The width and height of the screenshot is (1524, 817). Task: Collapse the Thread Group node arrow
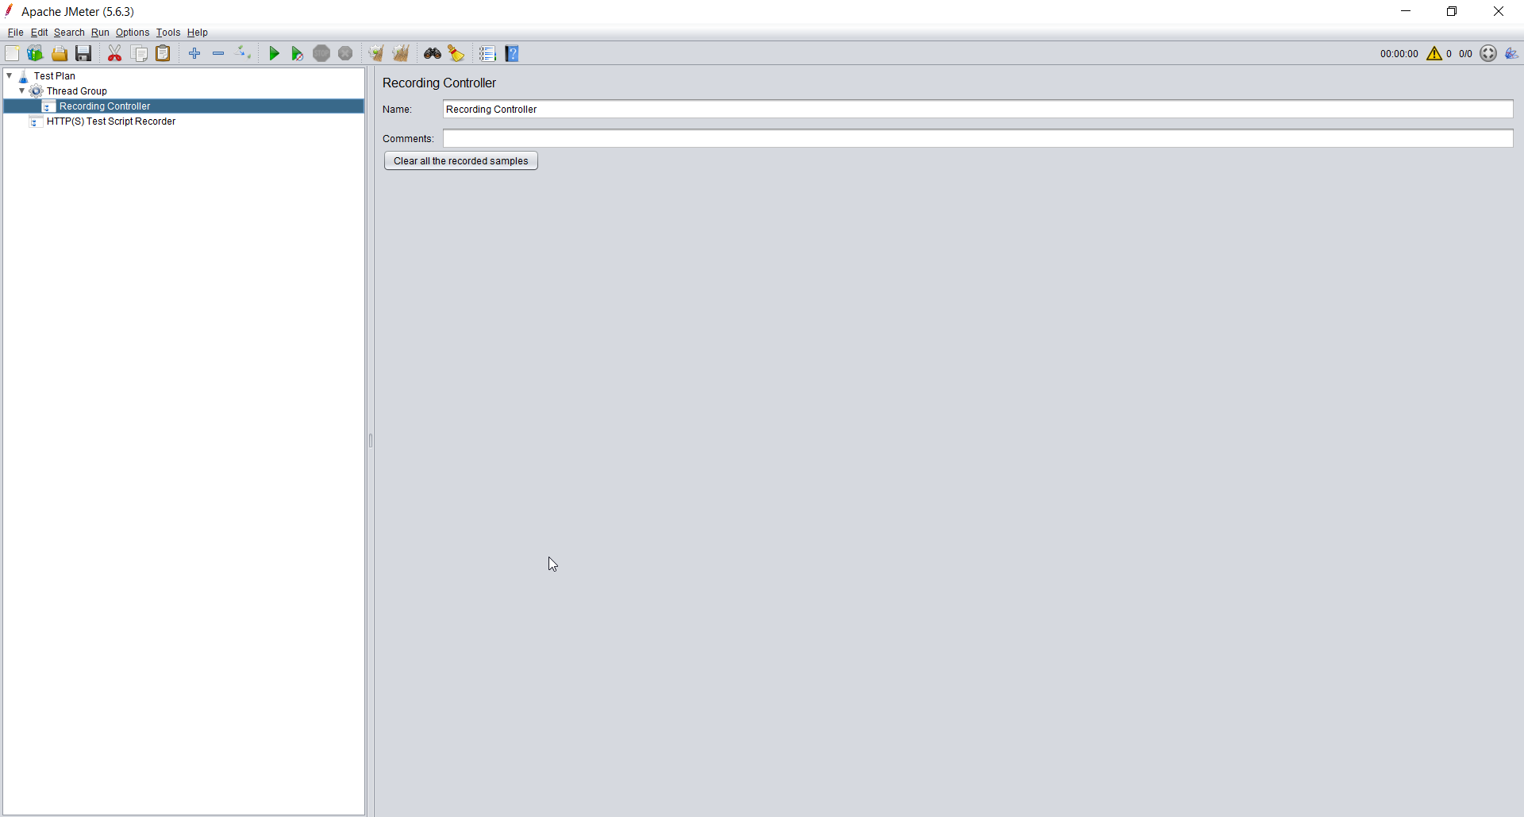click(22, 91)
